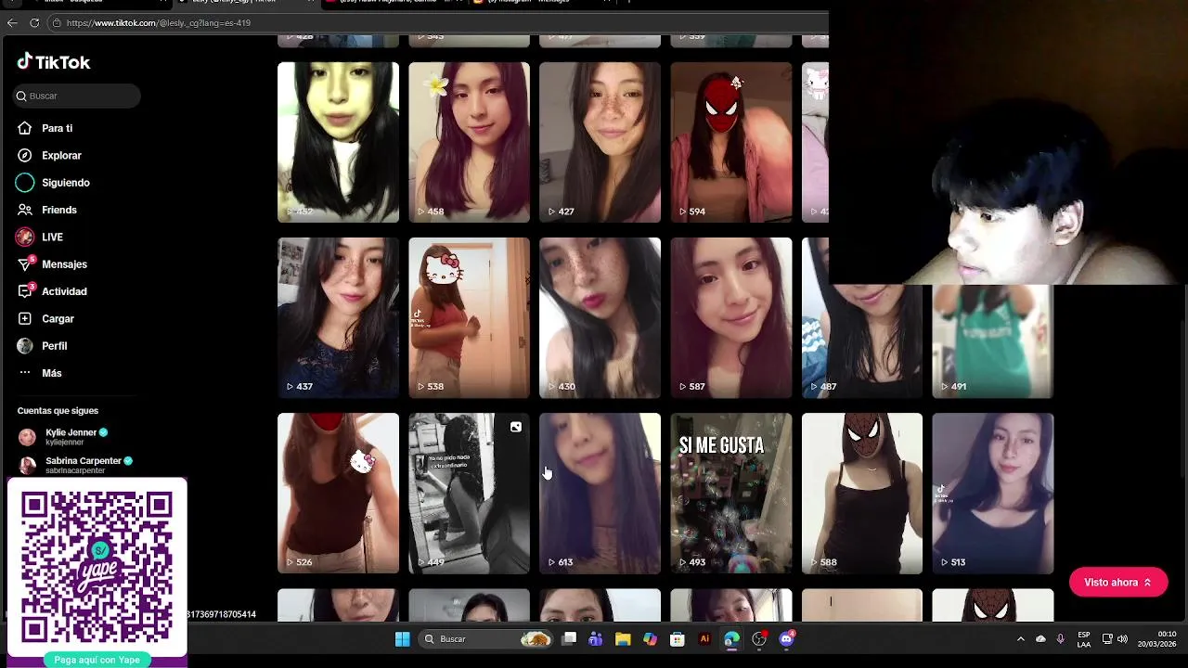Open the SI ME GUSTA video
1188x668 pixels.
(x=731, y=493)
